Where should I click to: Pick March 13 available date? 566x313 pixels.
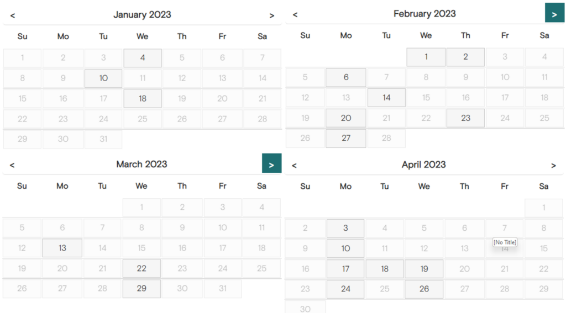click(x=62, y=248)
